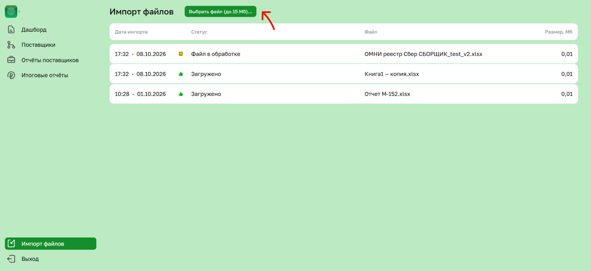Click the Поставщики branch icon
591x271 pixels.
(11, 45)
